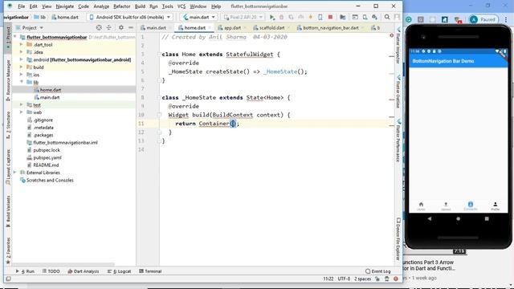Open the Layout Captures side tab
Screen dimensions: 514x289
[x=8, y=166]
